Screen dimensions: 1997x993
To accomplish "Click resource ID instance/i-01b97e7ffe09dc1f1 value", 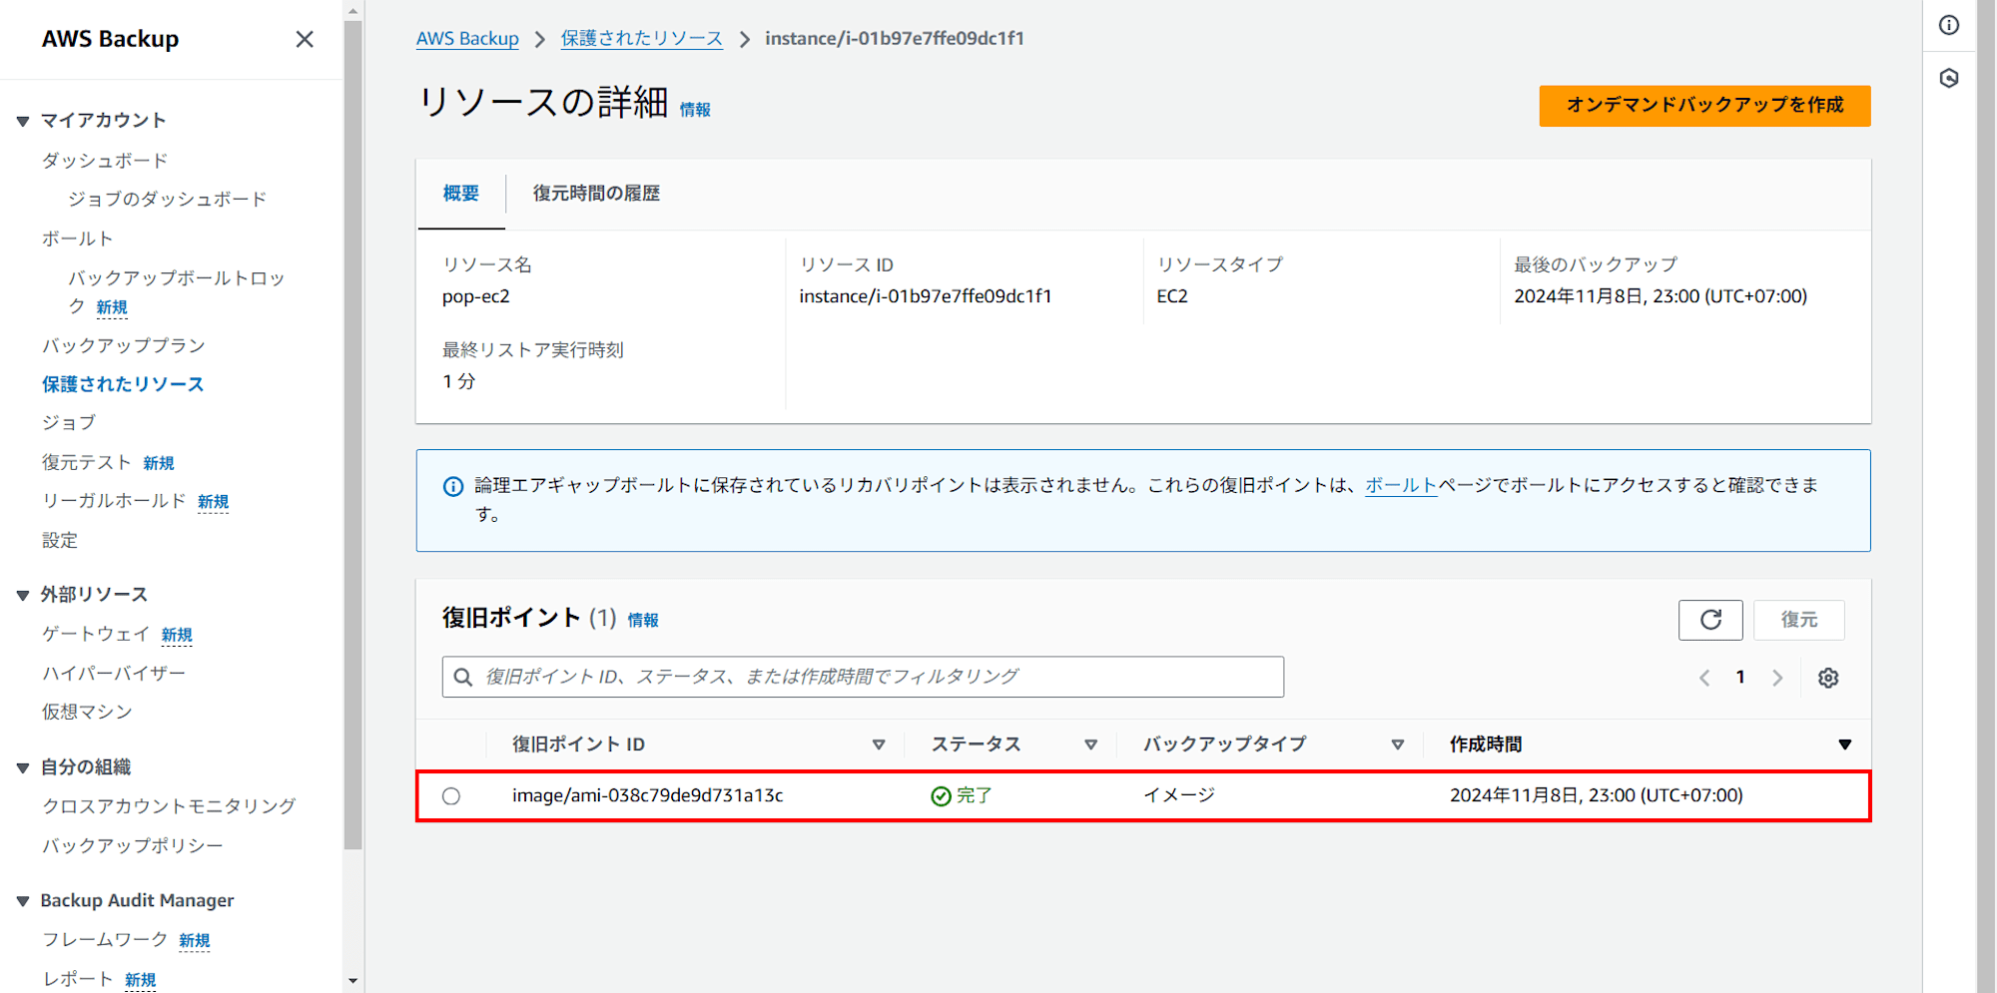I will coord(926,296).
